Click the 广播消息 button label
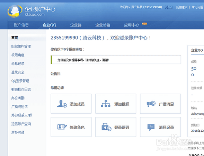Viewport: 204px width, 156px height. (166, 104)
